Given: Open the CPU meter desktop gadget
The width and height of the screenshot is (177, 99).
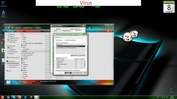Looking at the screenshot, I should pos(128,37).
